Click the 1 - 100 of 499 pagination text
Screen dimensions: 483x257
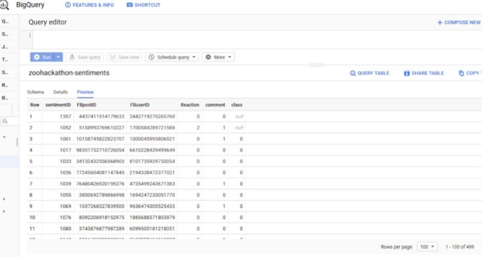tap(460, 247)
